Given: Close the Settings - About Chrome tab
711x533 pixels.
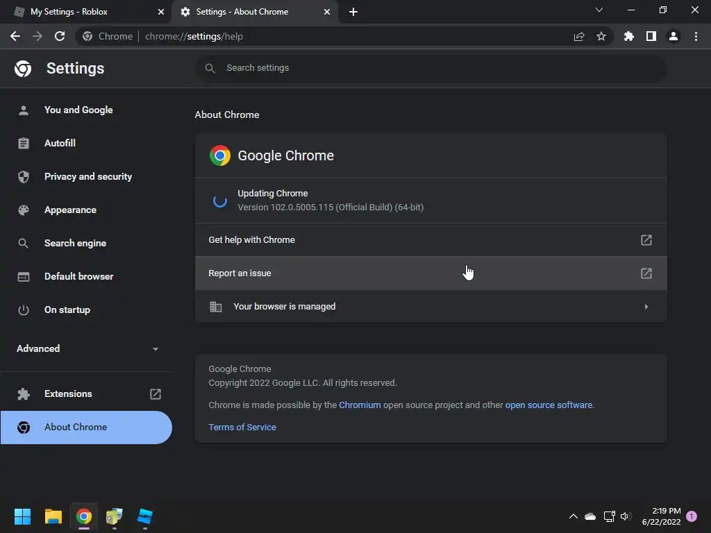Looking at the screenshot, I should coord(327,12).
